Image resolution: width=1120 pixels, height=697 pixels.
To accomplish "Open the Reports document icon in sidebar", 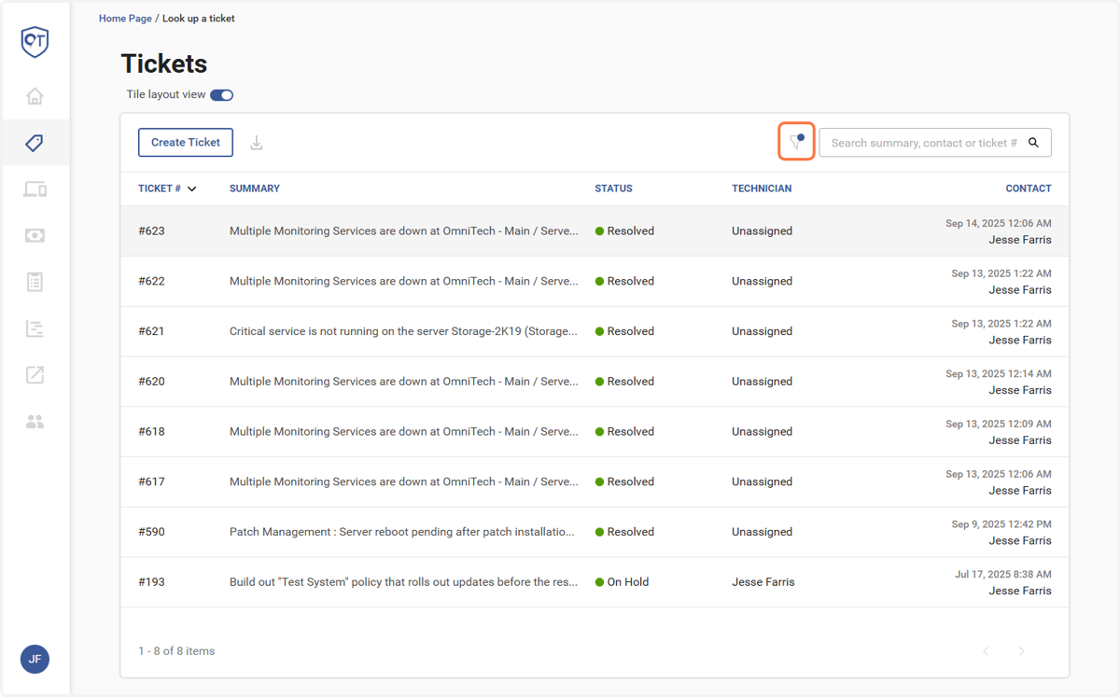I will 35,282.
